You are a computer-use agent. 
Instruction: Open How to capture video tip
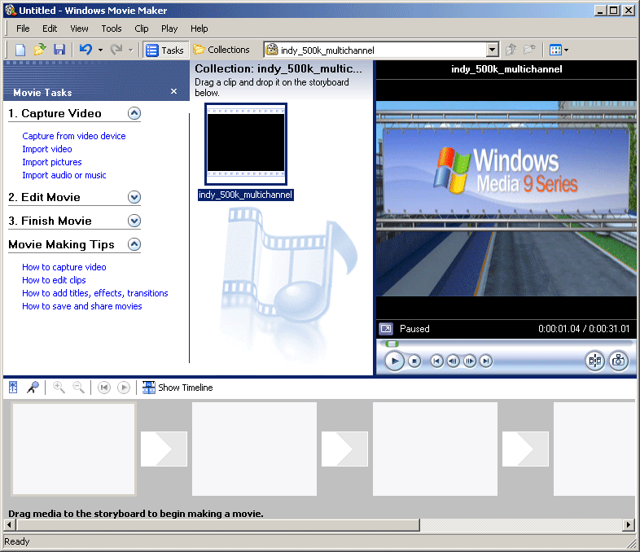(64, 267)
